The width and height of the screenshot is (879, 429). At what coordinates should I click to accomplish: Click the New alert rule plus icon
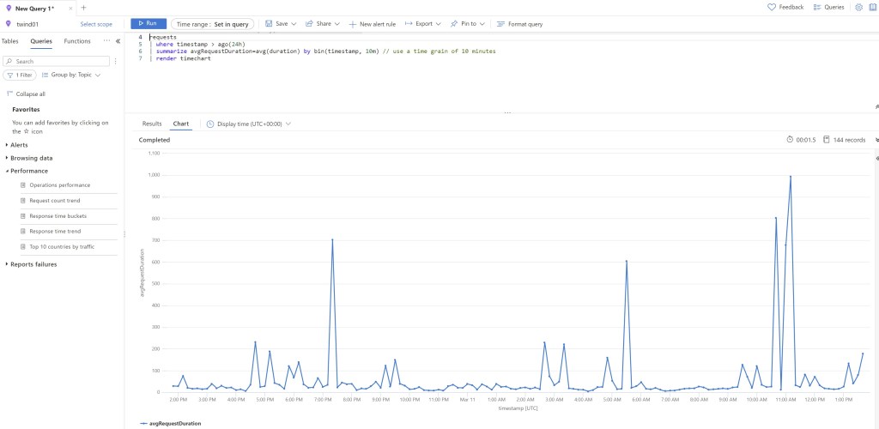coord(353,24)
